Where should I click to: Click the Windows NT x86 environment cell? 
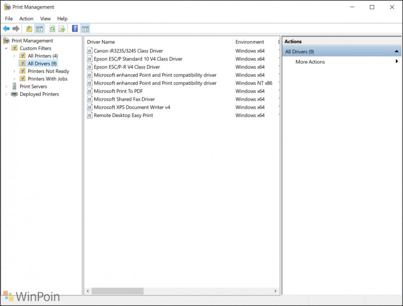click(x=254, y=83)
